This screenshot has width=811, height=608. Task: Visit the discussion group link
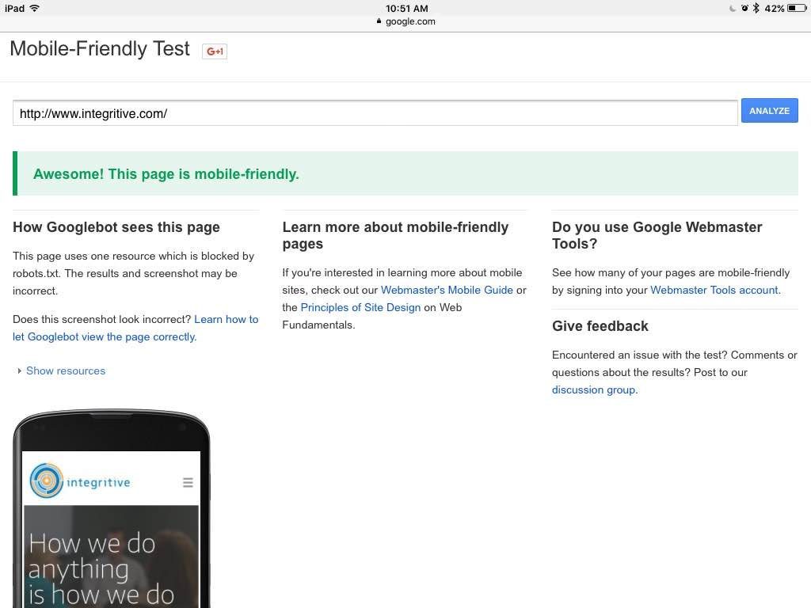[593, 389]
